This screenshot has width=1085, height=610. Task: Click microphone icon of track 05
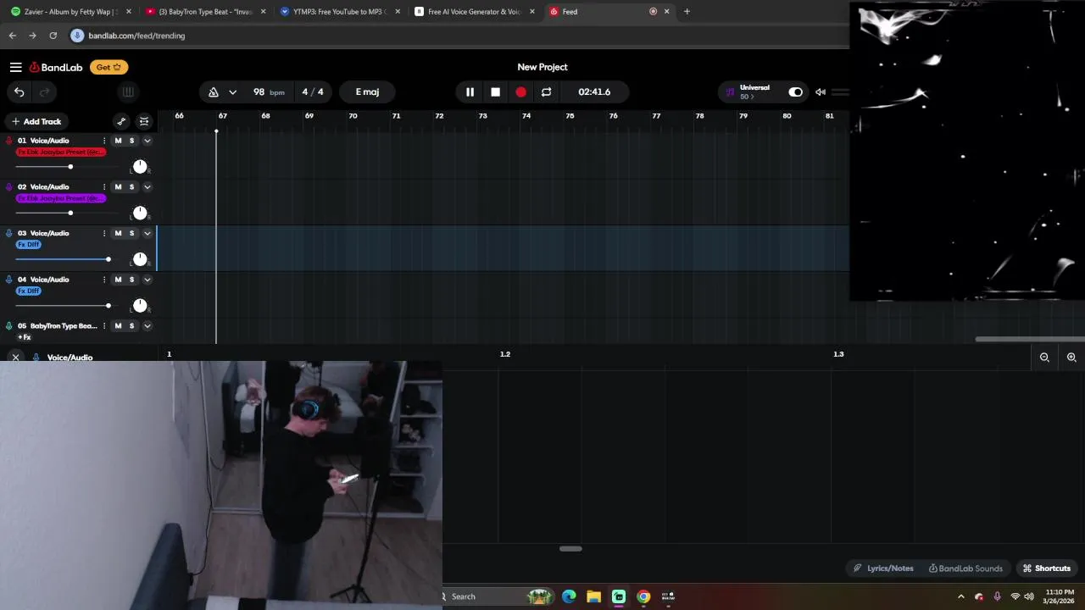pyautogui.click(x=9, y=325)
